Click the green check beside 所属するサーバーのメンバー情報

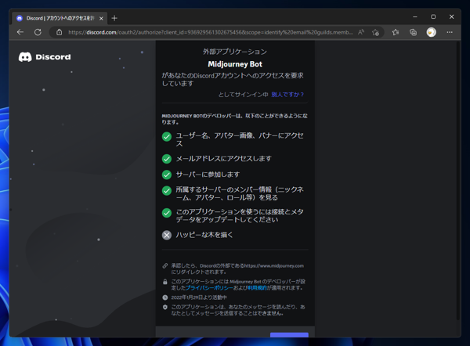(167, 190)
